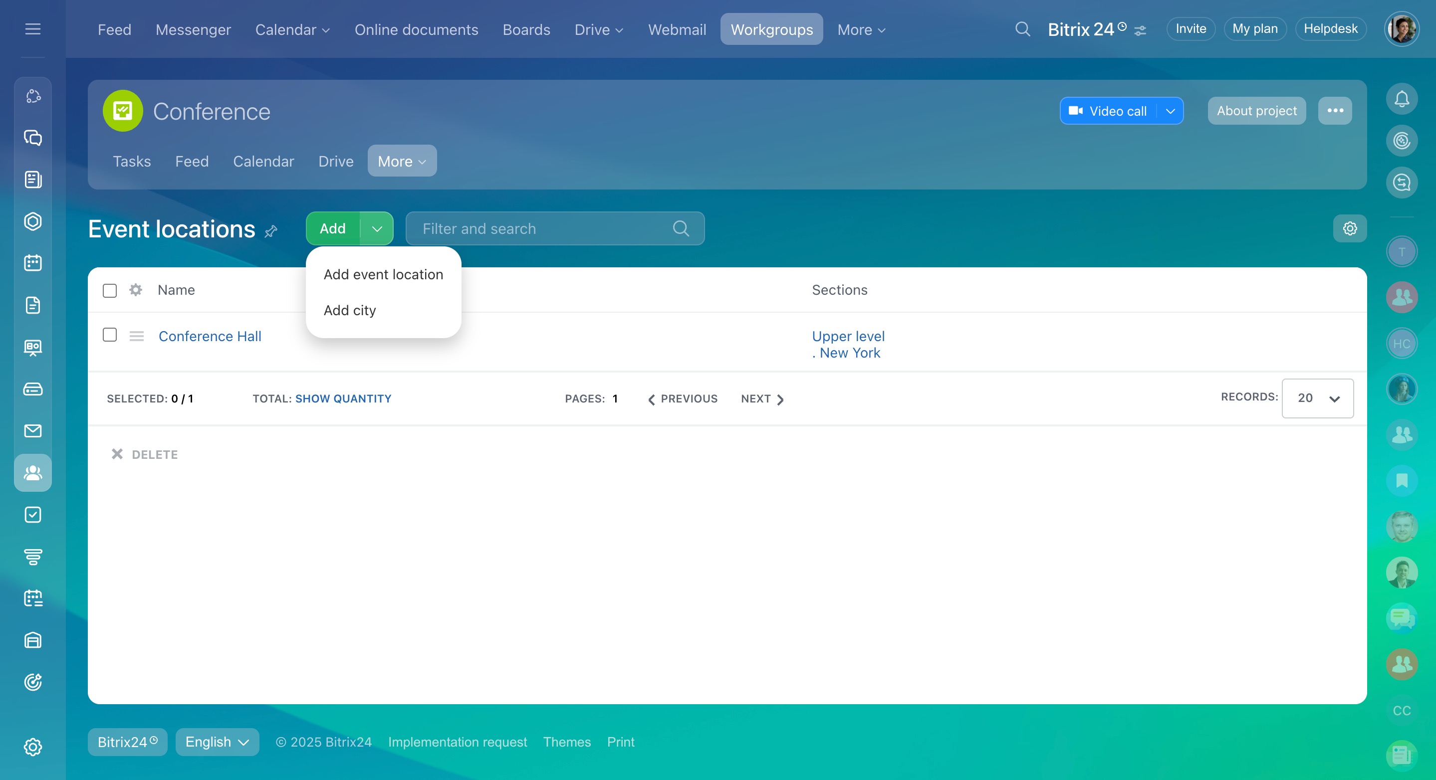Open About project

tap(1256, 110)
